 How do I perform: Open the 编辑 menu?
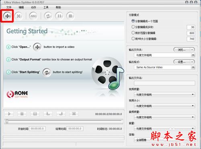tap(21, 7)
